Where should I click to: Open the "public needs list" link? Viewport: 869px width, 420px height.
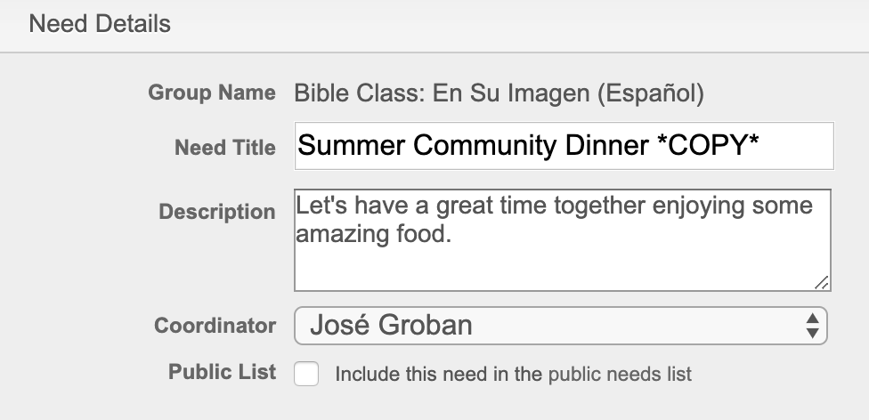(x=619, y=375)
